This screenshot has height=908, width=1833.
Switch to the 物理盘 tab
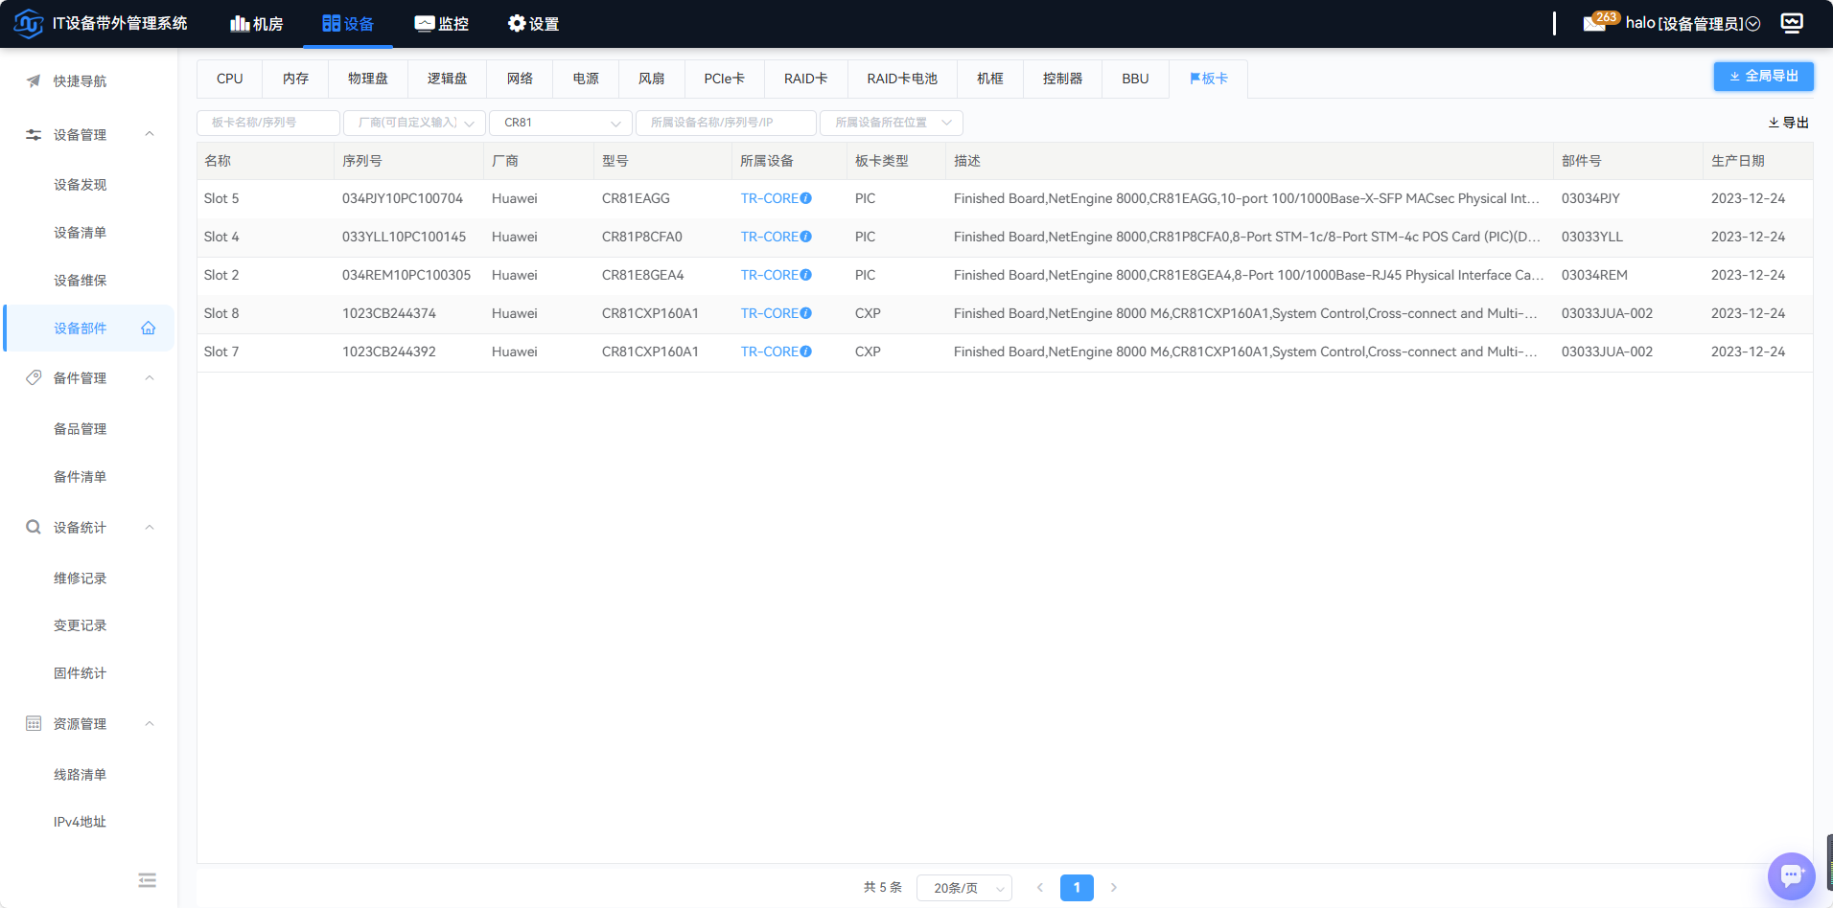368,79
